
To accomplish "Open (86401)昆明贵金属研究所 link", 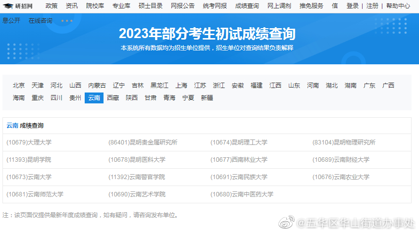I will [143, 142].
